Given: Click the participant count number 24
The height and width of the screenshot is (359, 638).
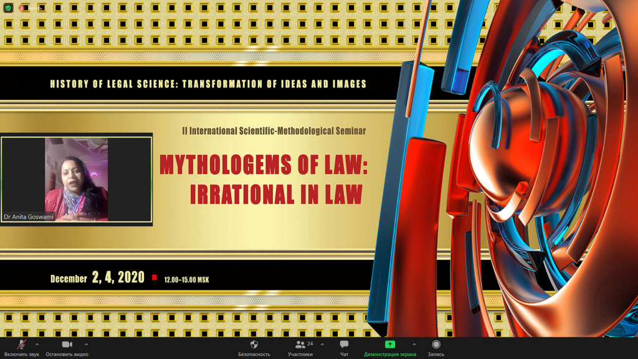Looking at the screenshot, I should [x=310, y=343].
